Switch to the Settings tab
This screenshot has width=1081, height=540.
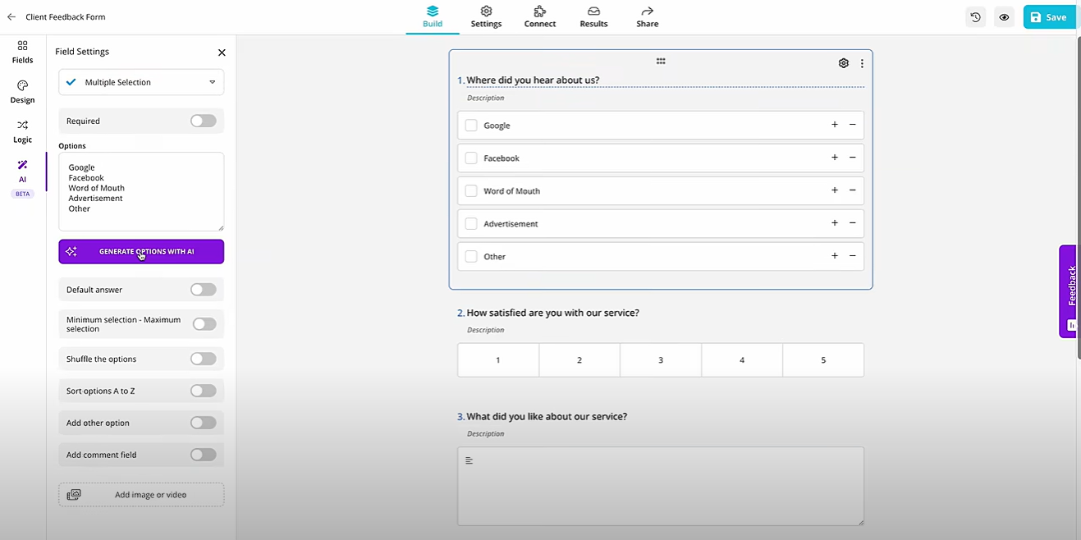pyautogui.click(x=486, y=16)
